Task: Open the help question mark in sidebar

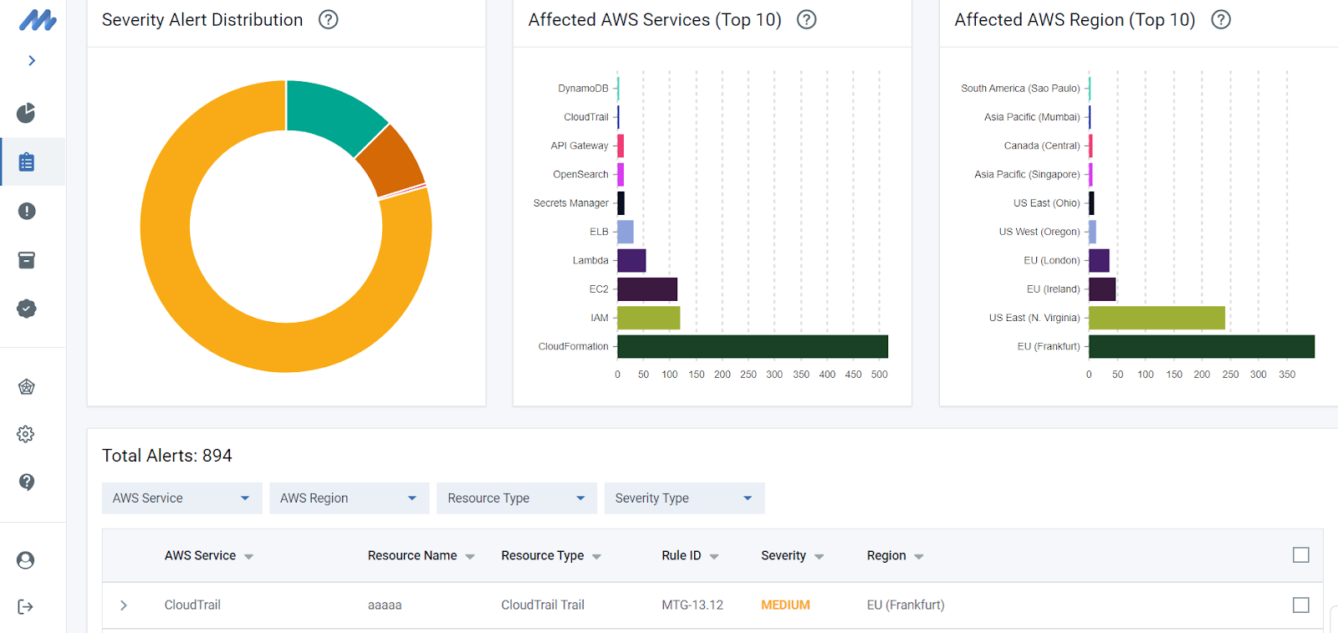Action: point(27,482)
